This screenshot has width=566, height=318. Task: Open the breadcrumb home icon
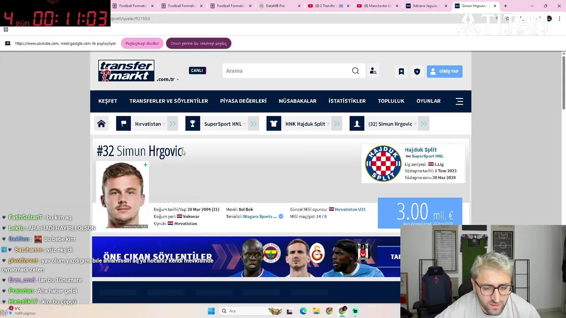(101, 124)
